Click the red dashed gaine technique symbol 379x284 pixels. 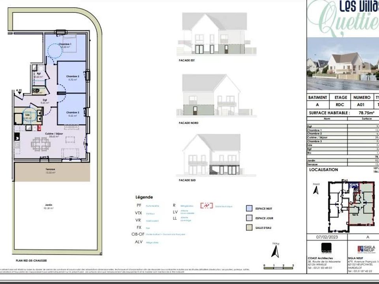click(x=206, y=206)
